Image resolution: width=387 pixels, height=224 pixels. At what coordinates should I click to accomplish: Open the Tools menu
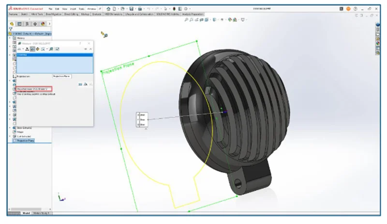[x=80, y=9]
